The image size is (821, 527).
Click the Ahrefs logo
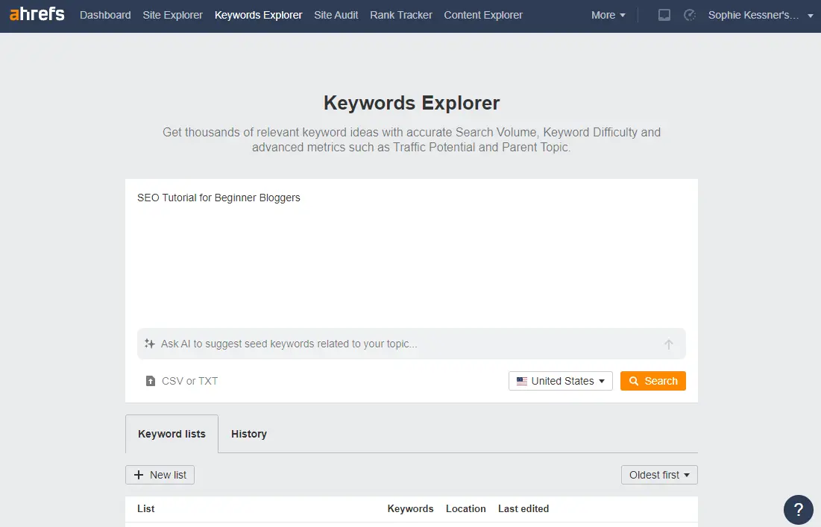[x=37, y=14]
